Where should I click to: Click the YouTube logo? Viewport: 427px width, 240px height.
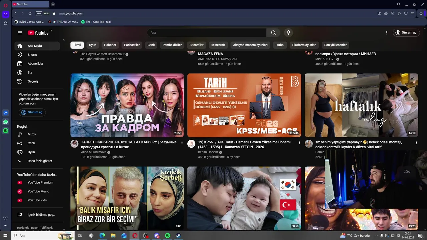38,33
